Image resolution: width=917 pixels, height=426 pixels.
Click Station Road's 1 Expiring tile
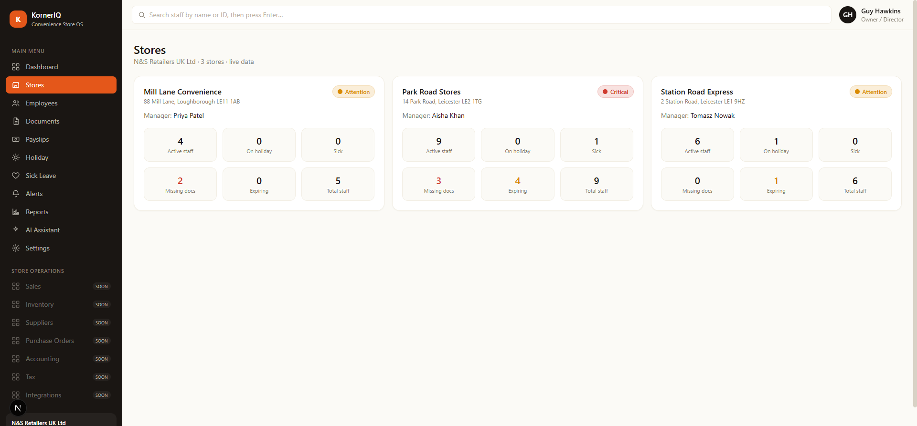click(776, 184)
